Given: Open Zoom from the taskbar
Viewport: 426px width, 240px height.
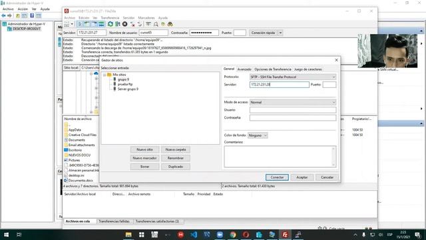Looking at the screenshot, I should (220, 235).
